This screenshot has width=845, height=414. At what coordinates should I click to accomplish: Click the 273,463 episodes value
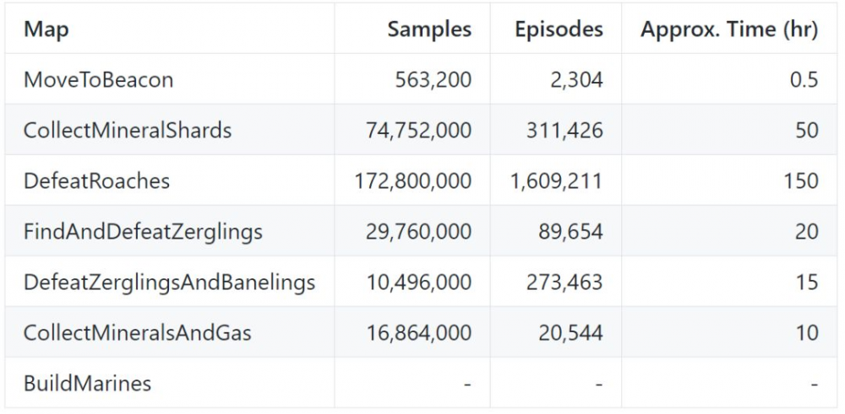click(x=564, y=282)
